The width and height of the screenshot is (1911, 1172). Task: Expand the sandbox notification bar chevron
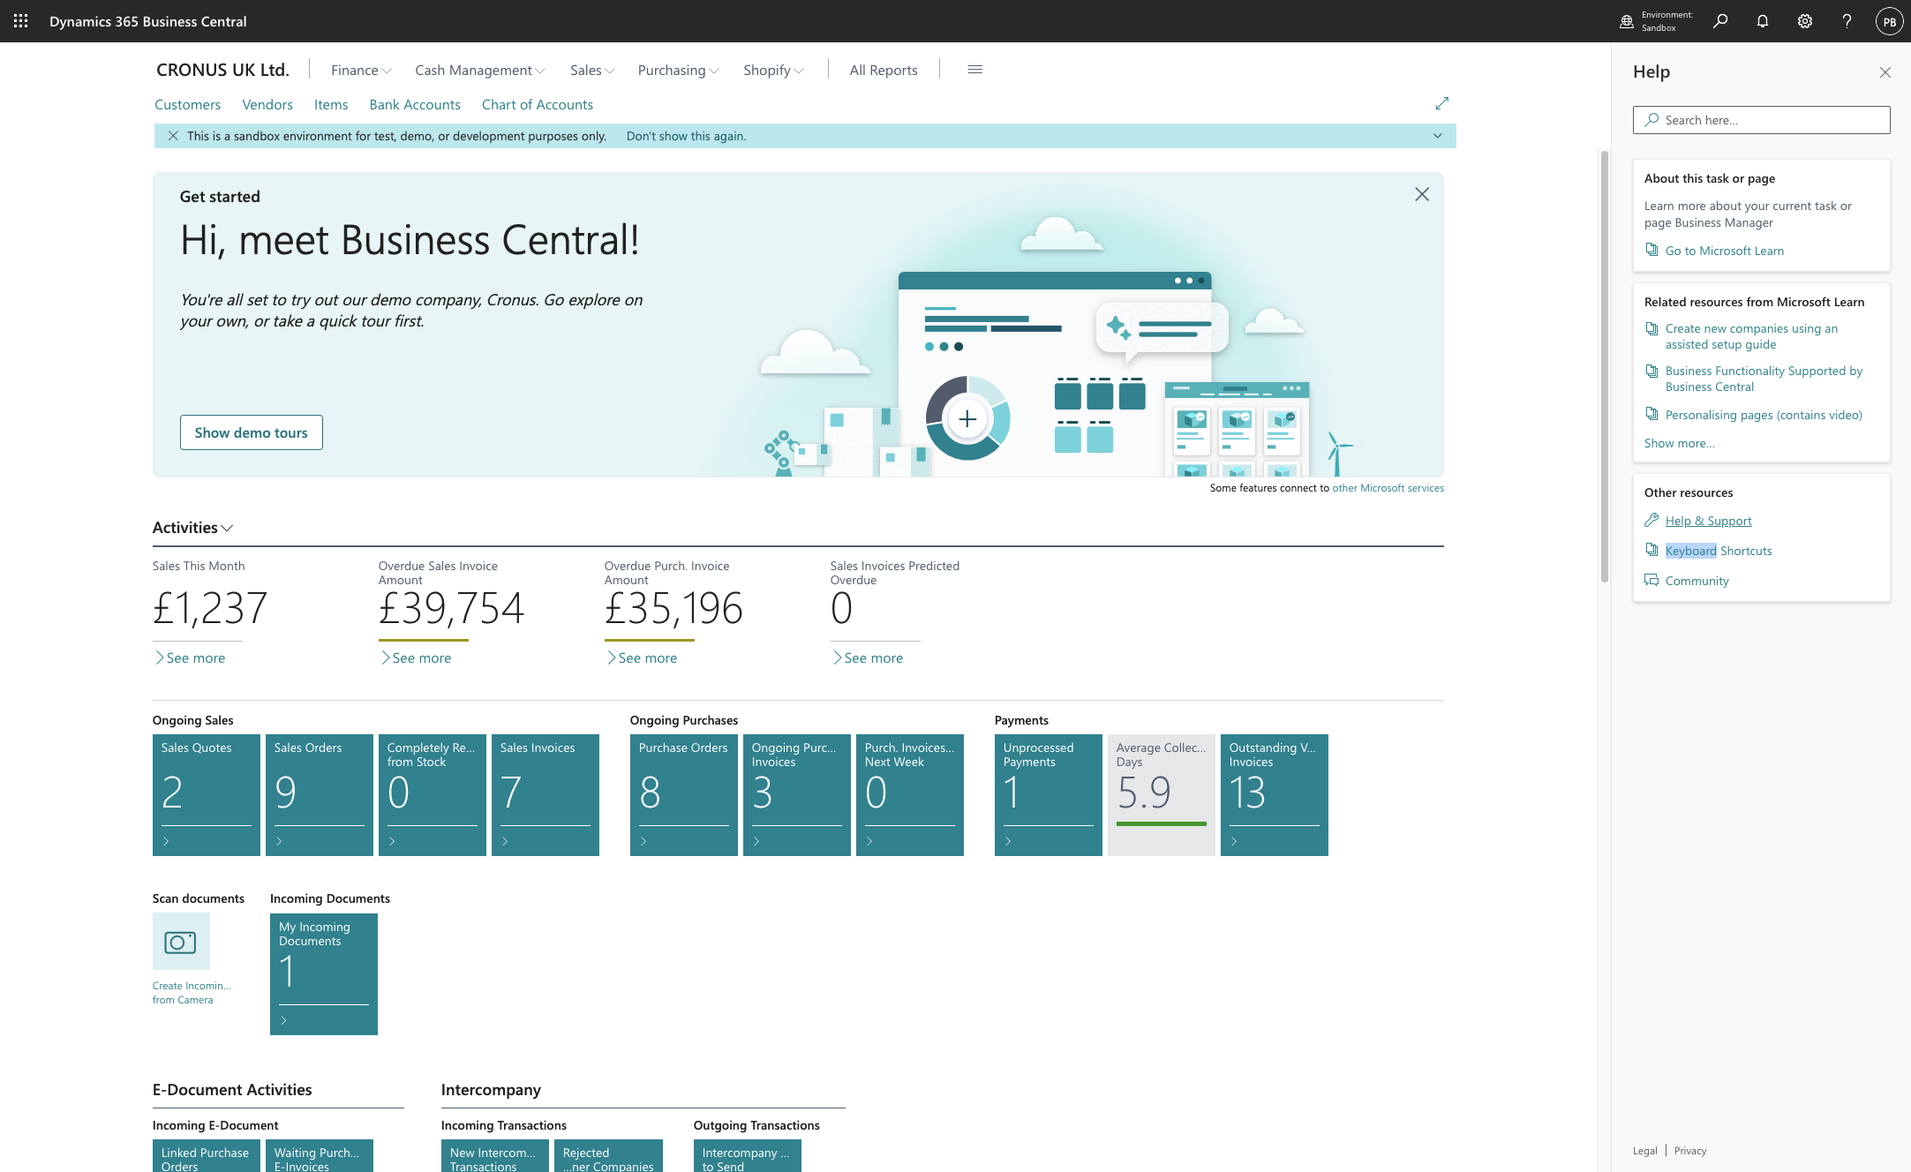click(1438, 136)
